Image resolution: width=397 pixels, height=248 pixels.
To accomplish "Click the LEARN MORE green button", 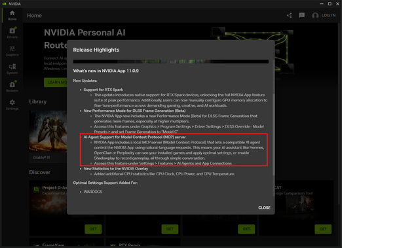I will 56,82.
